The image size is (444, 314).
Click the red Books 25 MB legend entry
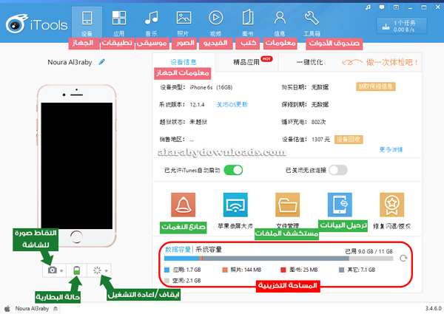pos(299,270)
